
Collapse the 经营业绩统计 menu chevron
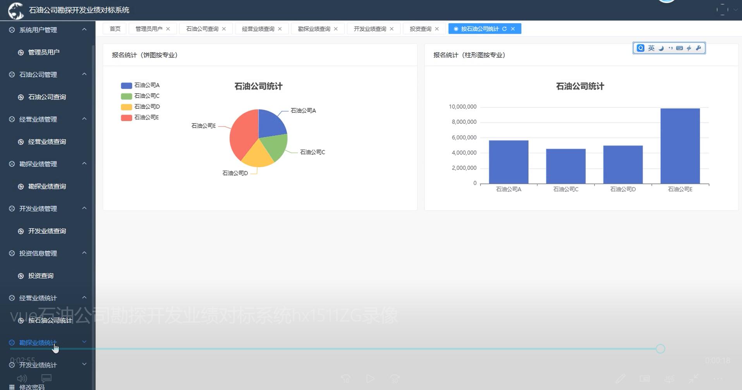click(84, 298)
